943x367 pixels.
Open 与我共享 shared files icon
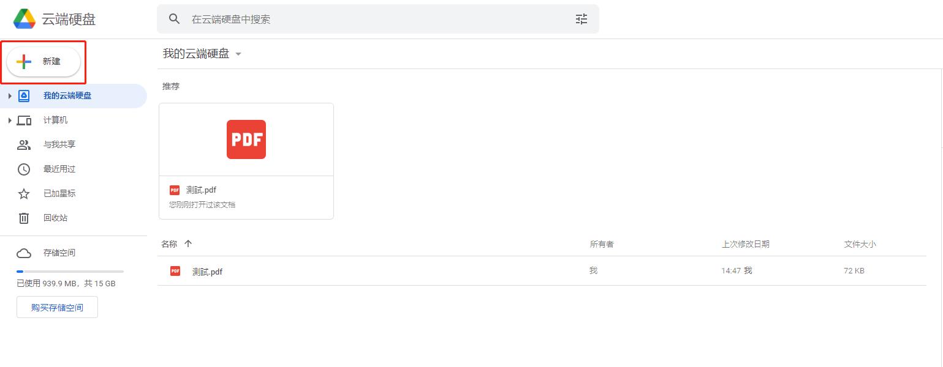click(23, 144)
